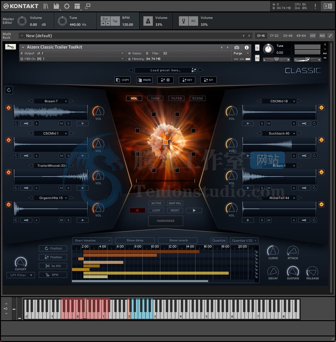Viewport: 336px width, 342px height.
Task: Select the VOL tab
Action: pos(134,98)
